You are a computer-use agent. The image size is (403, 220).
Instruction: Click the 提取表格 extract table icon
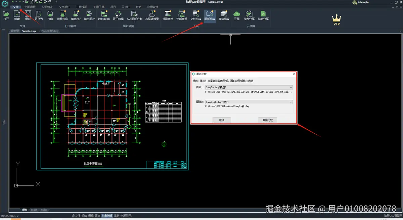point(168,14)
